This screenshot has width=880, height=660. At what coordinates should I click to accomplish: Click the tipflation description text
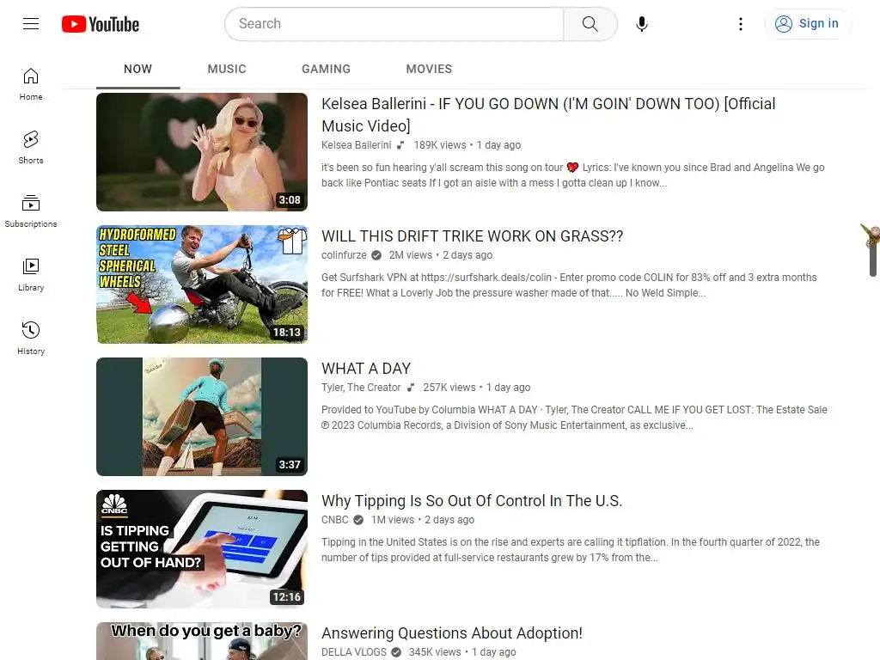coord(571,550)
